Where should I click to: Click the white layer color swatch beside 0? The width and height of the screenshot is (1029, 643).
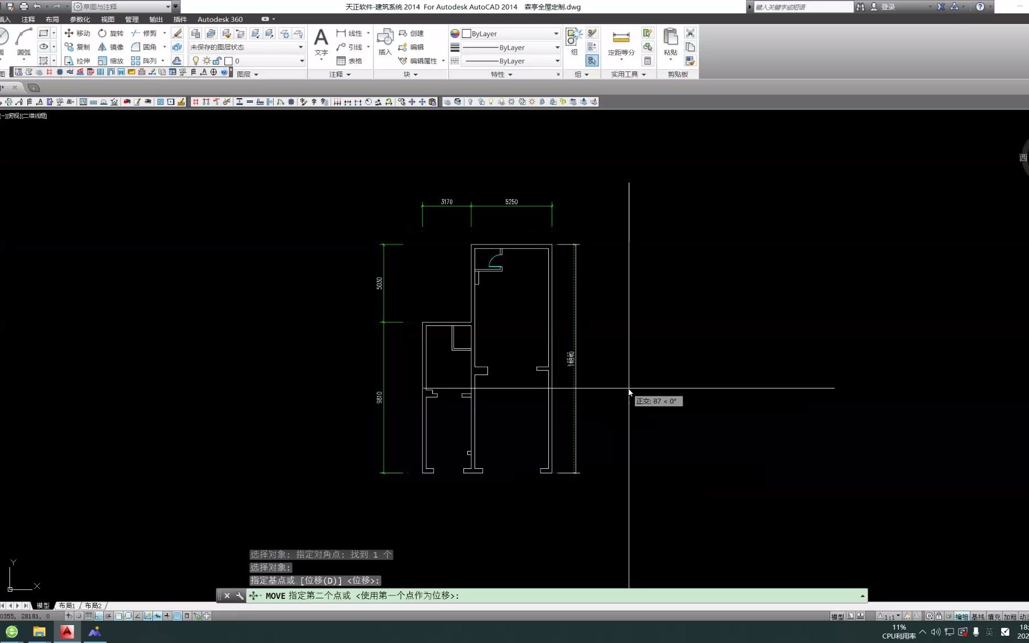(228, 61)
